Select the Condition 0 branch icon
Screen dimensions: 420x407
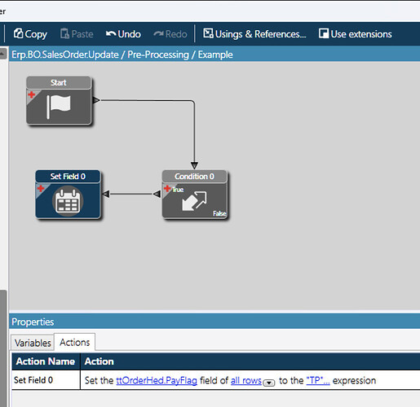(194, 201)
